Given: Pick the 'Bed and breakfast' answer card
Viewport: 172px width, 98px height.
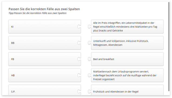Looking at the screenshot, I should coord(127,59).
